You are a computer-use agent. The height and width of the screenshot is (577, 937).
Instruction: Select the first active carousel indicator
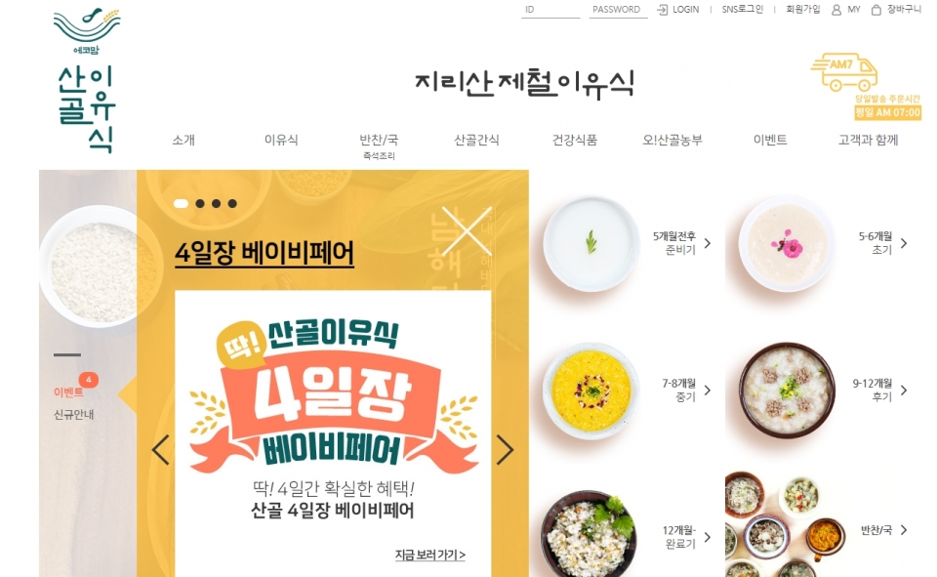pyautogui.click(x=182, y=203)
